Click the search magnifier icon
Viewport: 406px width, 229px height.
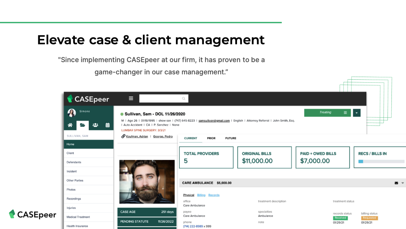[183, 98]
